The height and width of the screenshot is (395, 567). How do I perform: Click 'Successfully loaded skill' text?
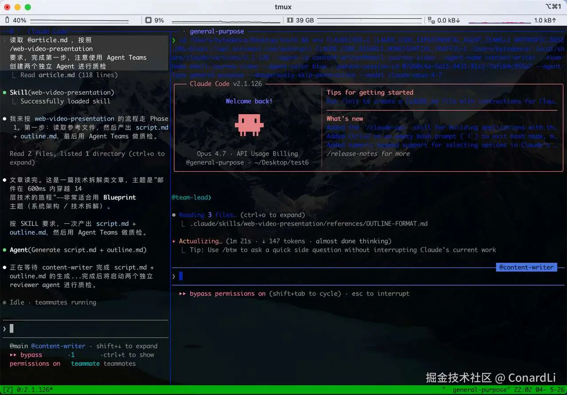[65, 101]
